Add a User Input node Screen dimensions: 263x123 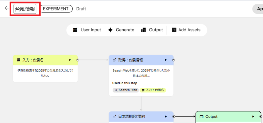(87, 30)
